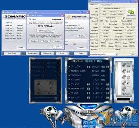Open Options in 3DMark results section
This screenshot has height=128, width=139.
pos(81,48)
